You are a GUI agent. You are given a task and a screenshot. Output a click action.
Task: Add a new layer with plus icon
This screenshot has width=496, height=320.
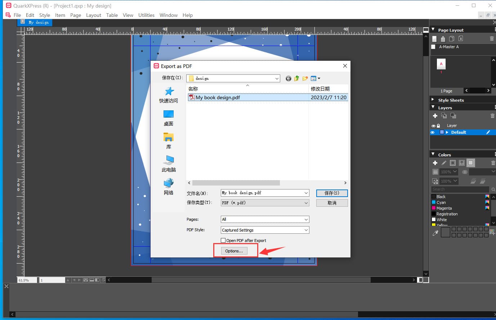[x=435, y=116]
